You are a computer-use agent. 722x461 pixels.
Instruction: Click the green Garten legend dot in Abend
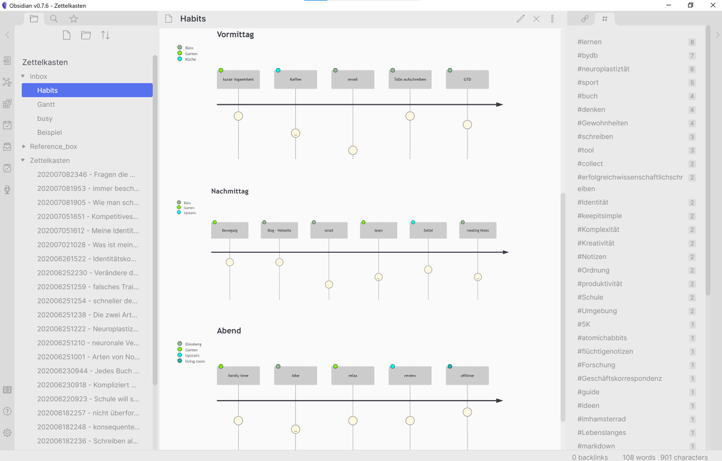[180, 350]
